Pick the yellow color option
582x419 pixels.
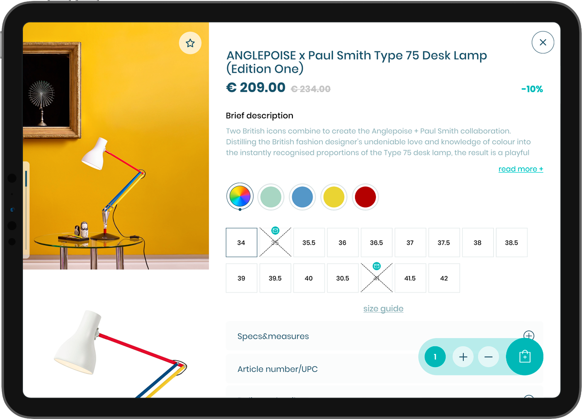tap(334, 197)
